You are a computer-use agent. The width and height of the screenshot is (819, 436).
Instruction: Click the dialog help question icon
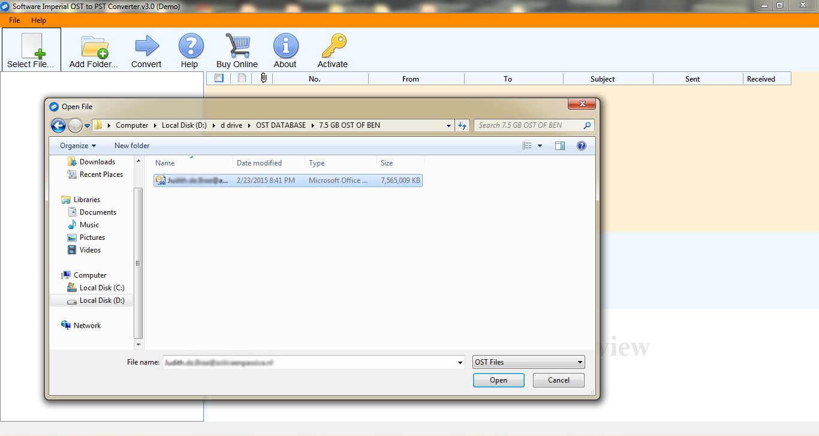pyautogui.click(x=581, y=146)
